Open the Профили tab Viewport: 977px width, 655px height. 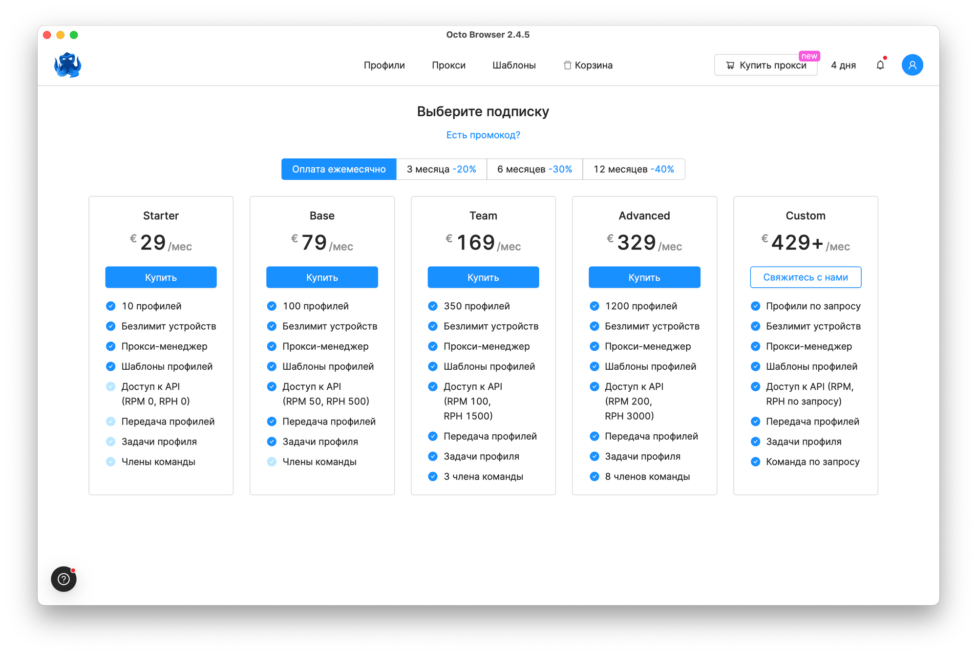point(384,65)
